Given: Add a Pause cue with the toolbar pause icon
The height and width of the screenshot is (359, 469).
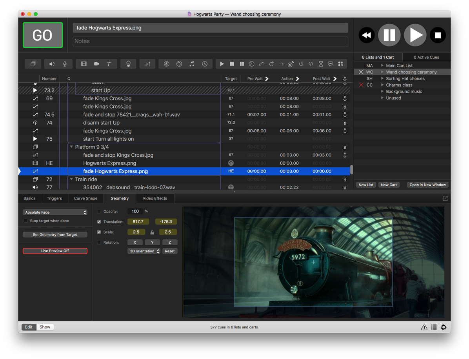Looking at the screenshot, I should (x=242, y=64).
